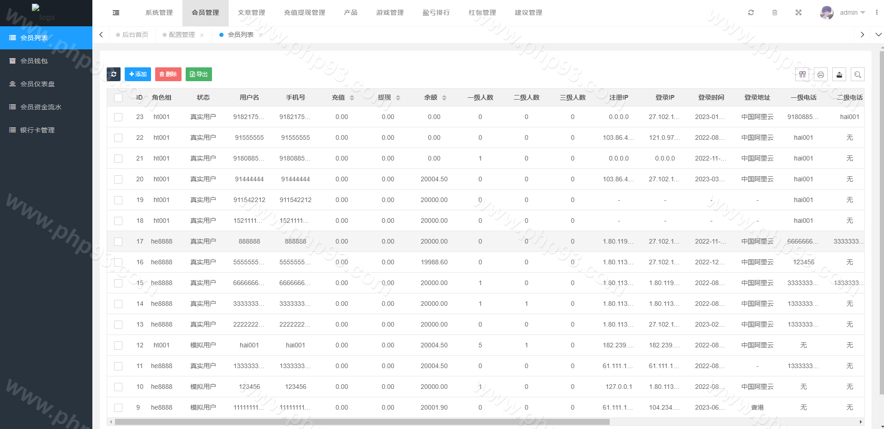This screenshot has height=429, width=884.
Task: Click the header refresh icon beside trash
Action: [x=751, y=13]
